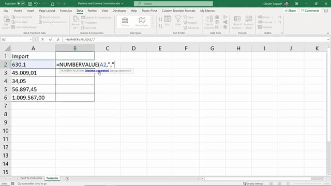This screenshot has height=186, width=331.
Task: Click Subtotal in Outline group
Action: point(265,27)
